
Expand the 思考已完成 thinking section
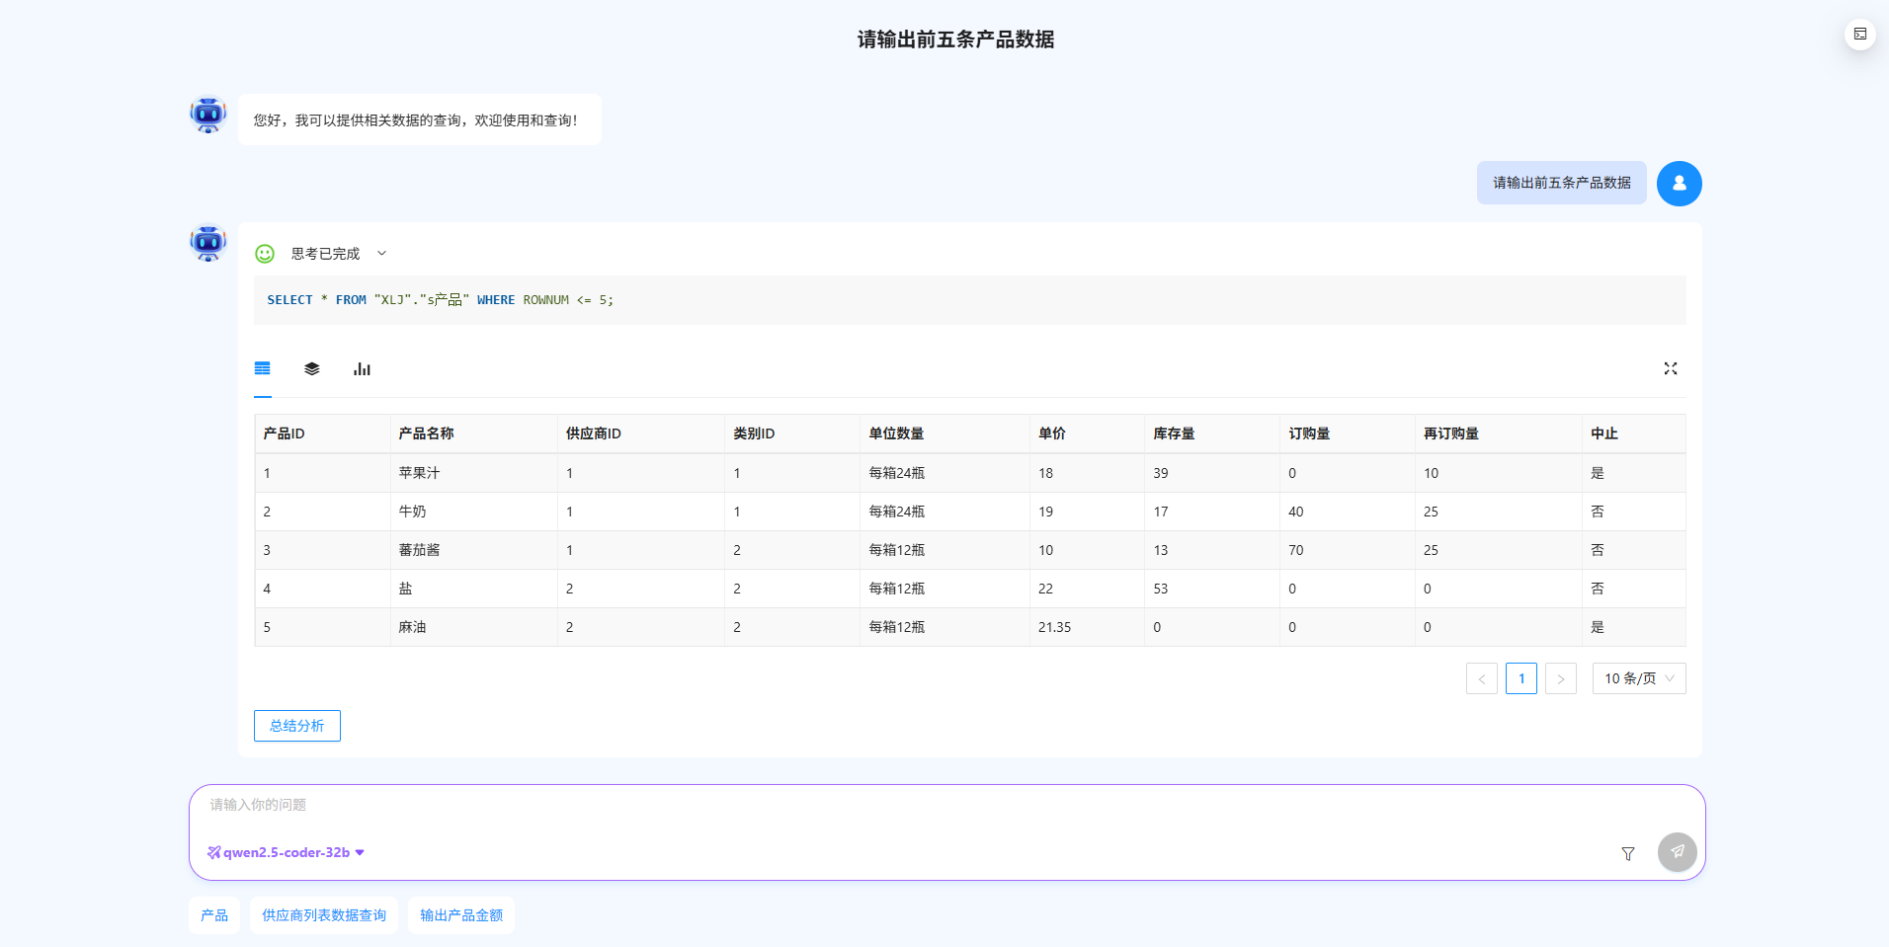[381, 254]
